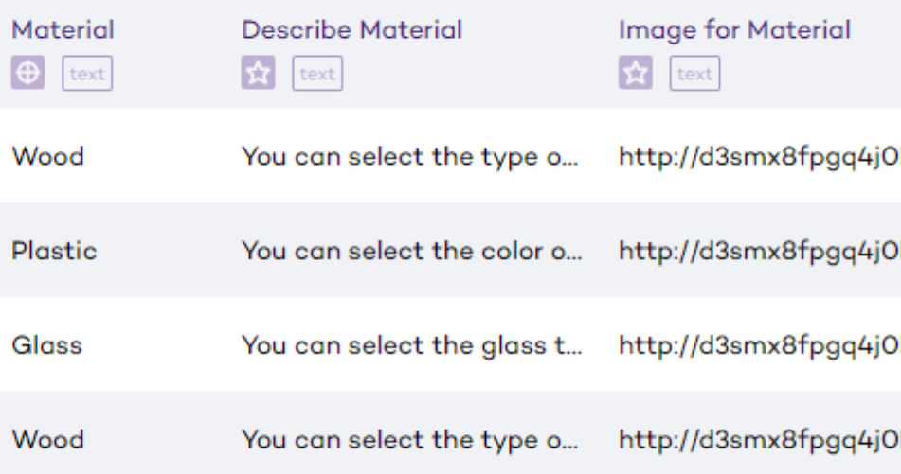Click the text type badge under Material
Screen dimensions: 901x474
point(87,74)
